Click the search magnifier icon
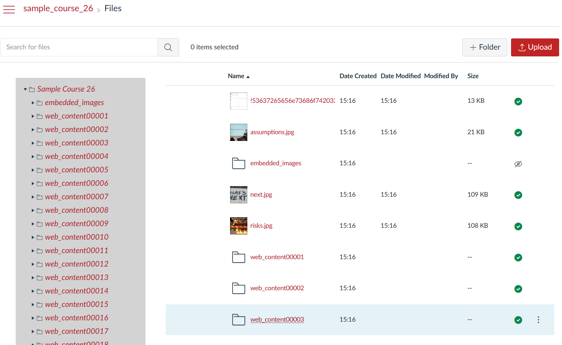Viewport: 562px width, 345px height. click(x=168, y=47)
